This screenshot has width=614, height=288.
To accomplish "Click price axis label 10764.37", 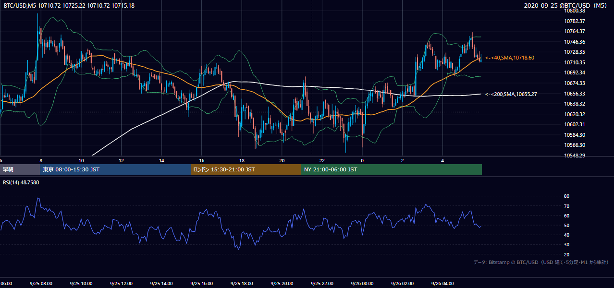I will tap(575, 31).
